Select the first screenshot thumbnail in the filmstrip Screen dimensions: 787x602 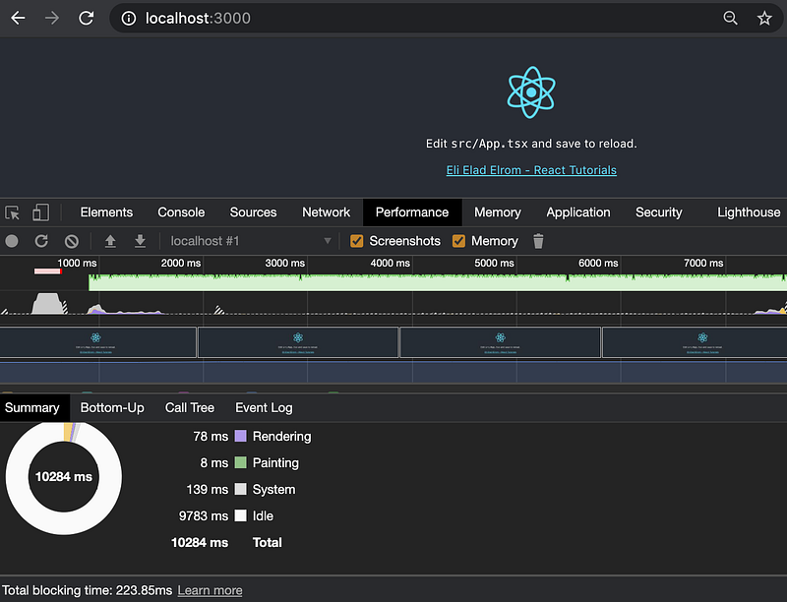[x=97, y=342]
